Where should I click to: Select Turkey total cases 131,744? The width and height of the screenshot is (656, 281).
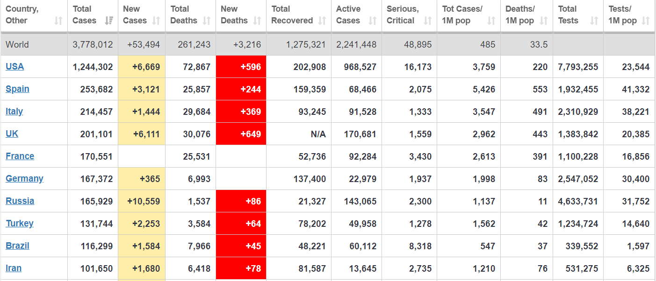pyautogui.click(x=97, y=224)
